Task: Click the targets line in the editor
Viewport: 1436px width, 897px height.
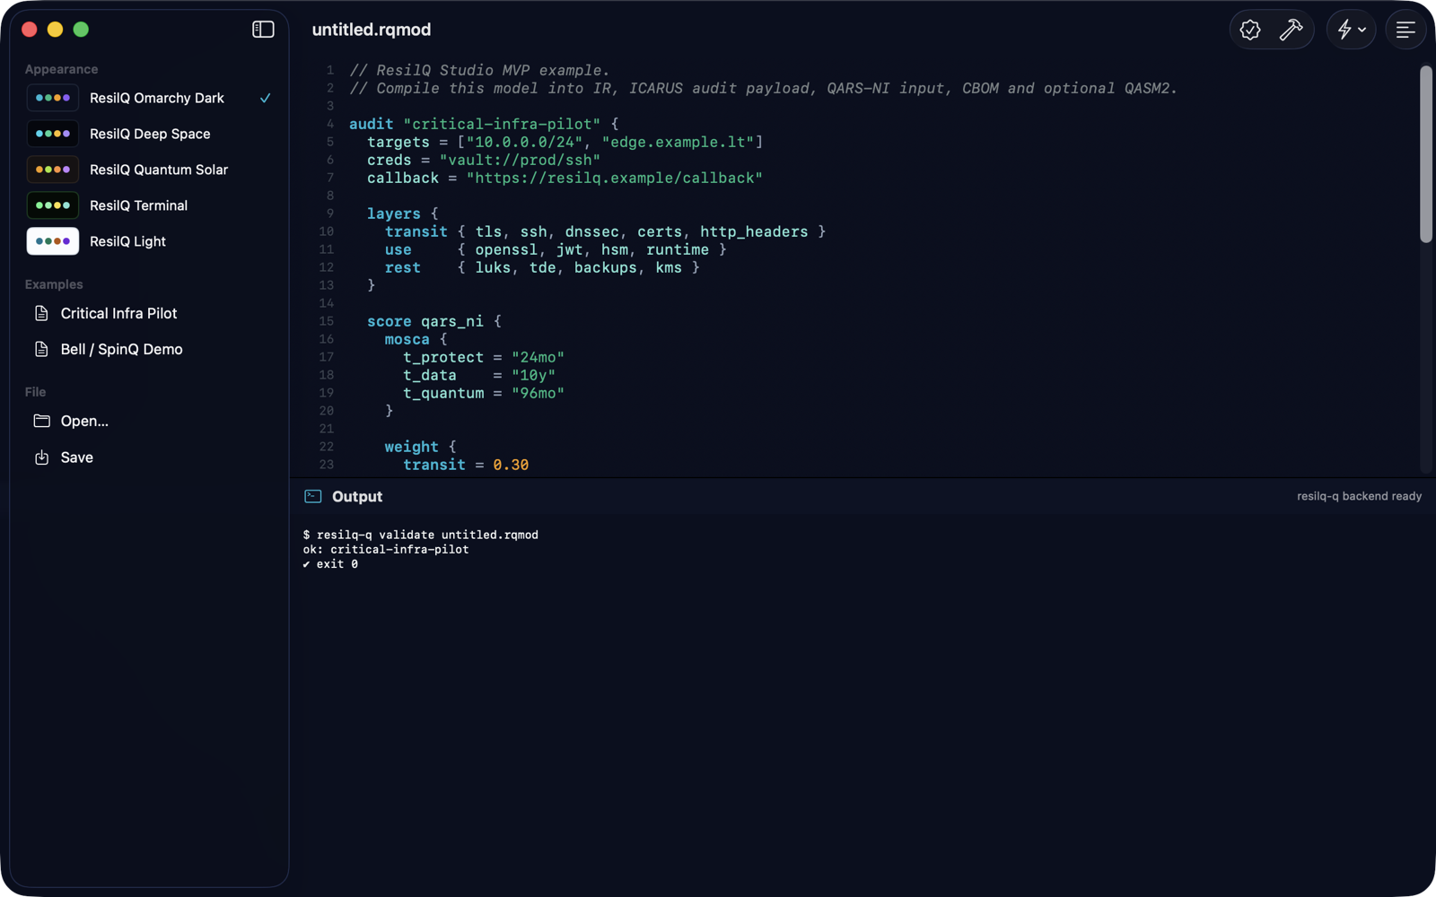Action: (x=565, y=142)
